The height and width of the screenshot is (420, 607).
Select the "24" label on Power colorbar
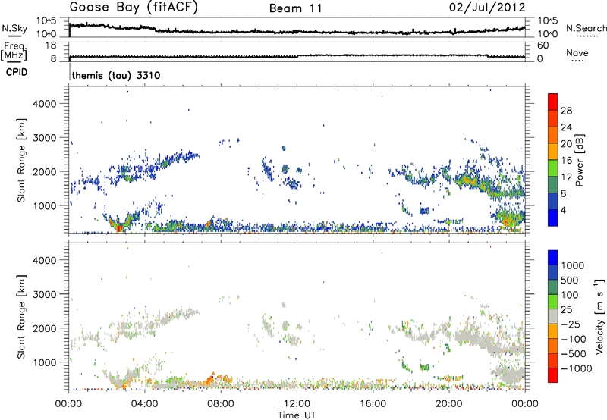[x=566, y=127]
